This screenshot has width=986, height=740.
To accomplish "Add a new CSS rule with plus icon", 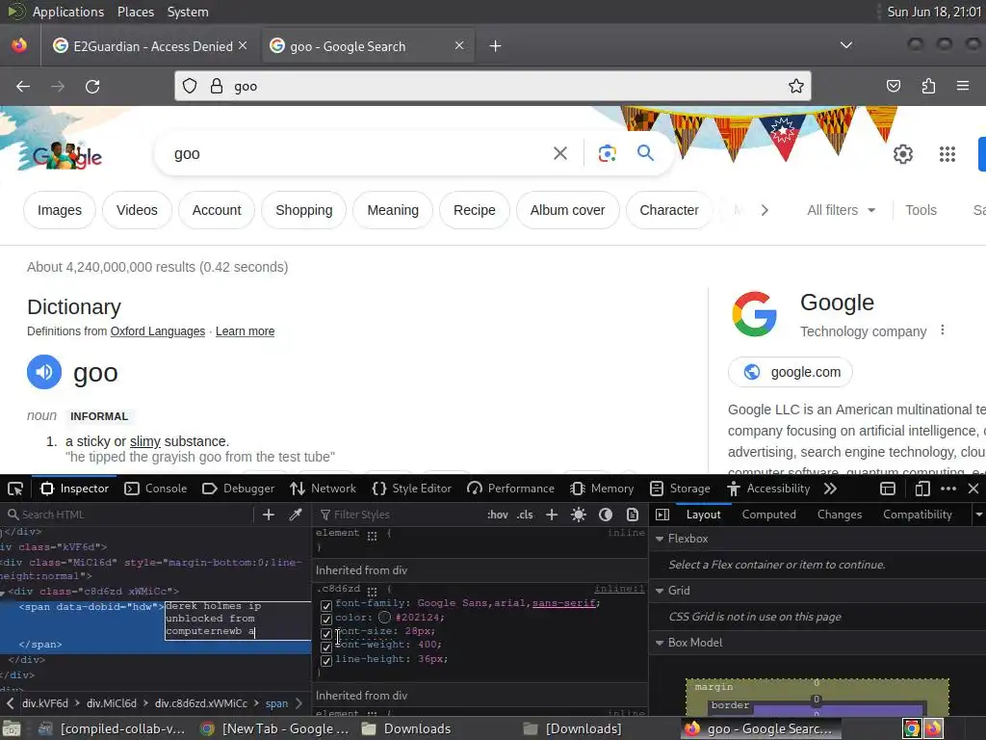I will coord(552,515).
